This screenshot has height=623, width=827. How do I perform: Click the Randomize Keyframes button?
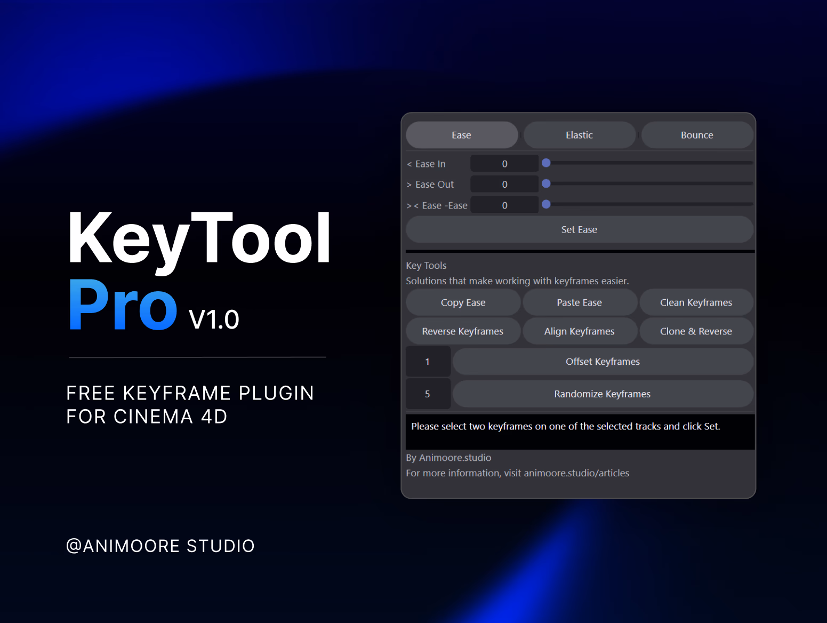[603, 394]
